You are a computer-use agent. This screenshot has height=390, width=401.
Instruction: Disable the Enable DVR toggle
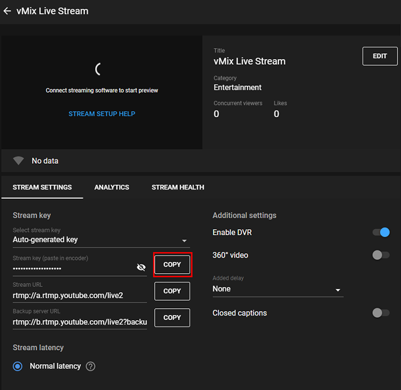(381, 232)
